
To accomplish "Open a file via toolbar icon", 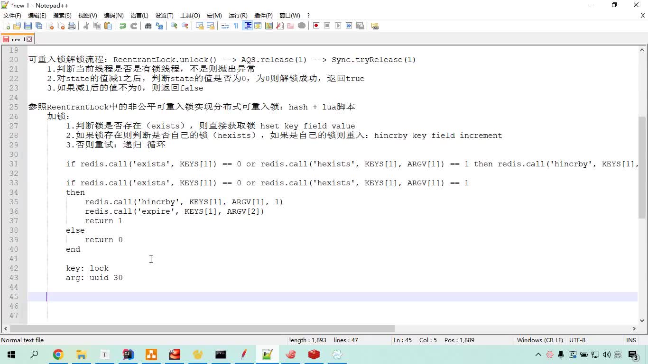I will 17,26.
